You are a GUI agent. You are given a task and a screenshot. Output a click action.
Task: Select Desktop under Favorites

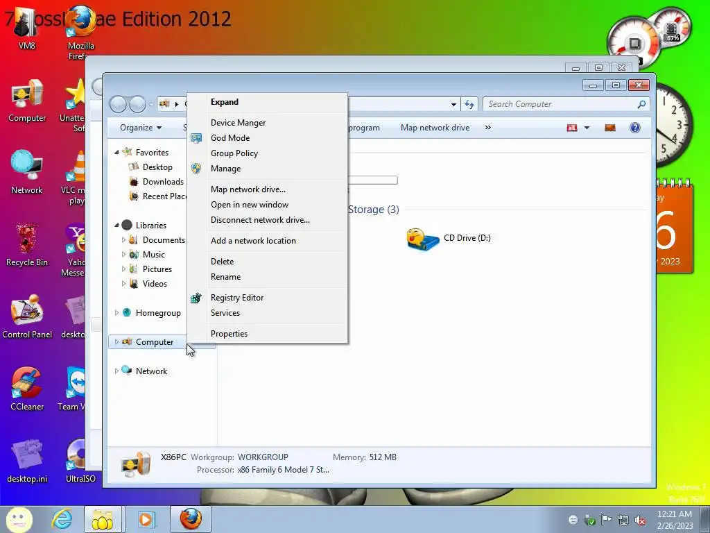pyautogui.click(x=157, y=167)
